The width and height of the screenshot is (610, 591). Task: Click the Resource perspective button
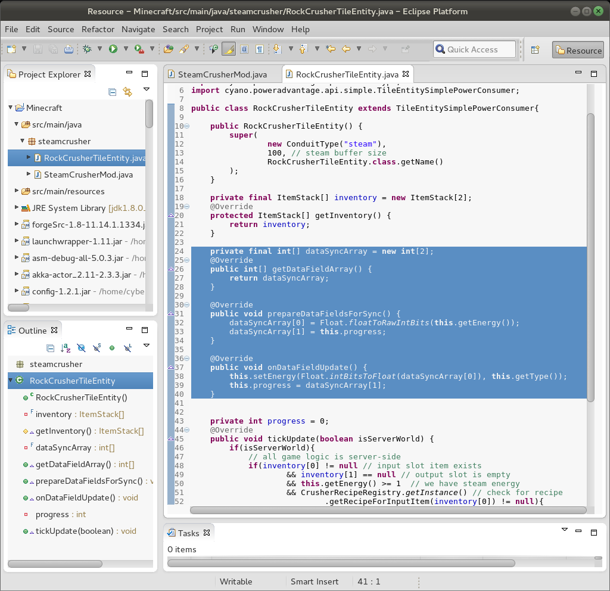[578, 50]
